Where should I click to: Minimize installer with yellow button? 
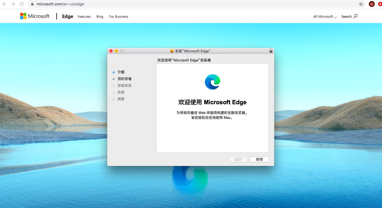click(116, 51)
